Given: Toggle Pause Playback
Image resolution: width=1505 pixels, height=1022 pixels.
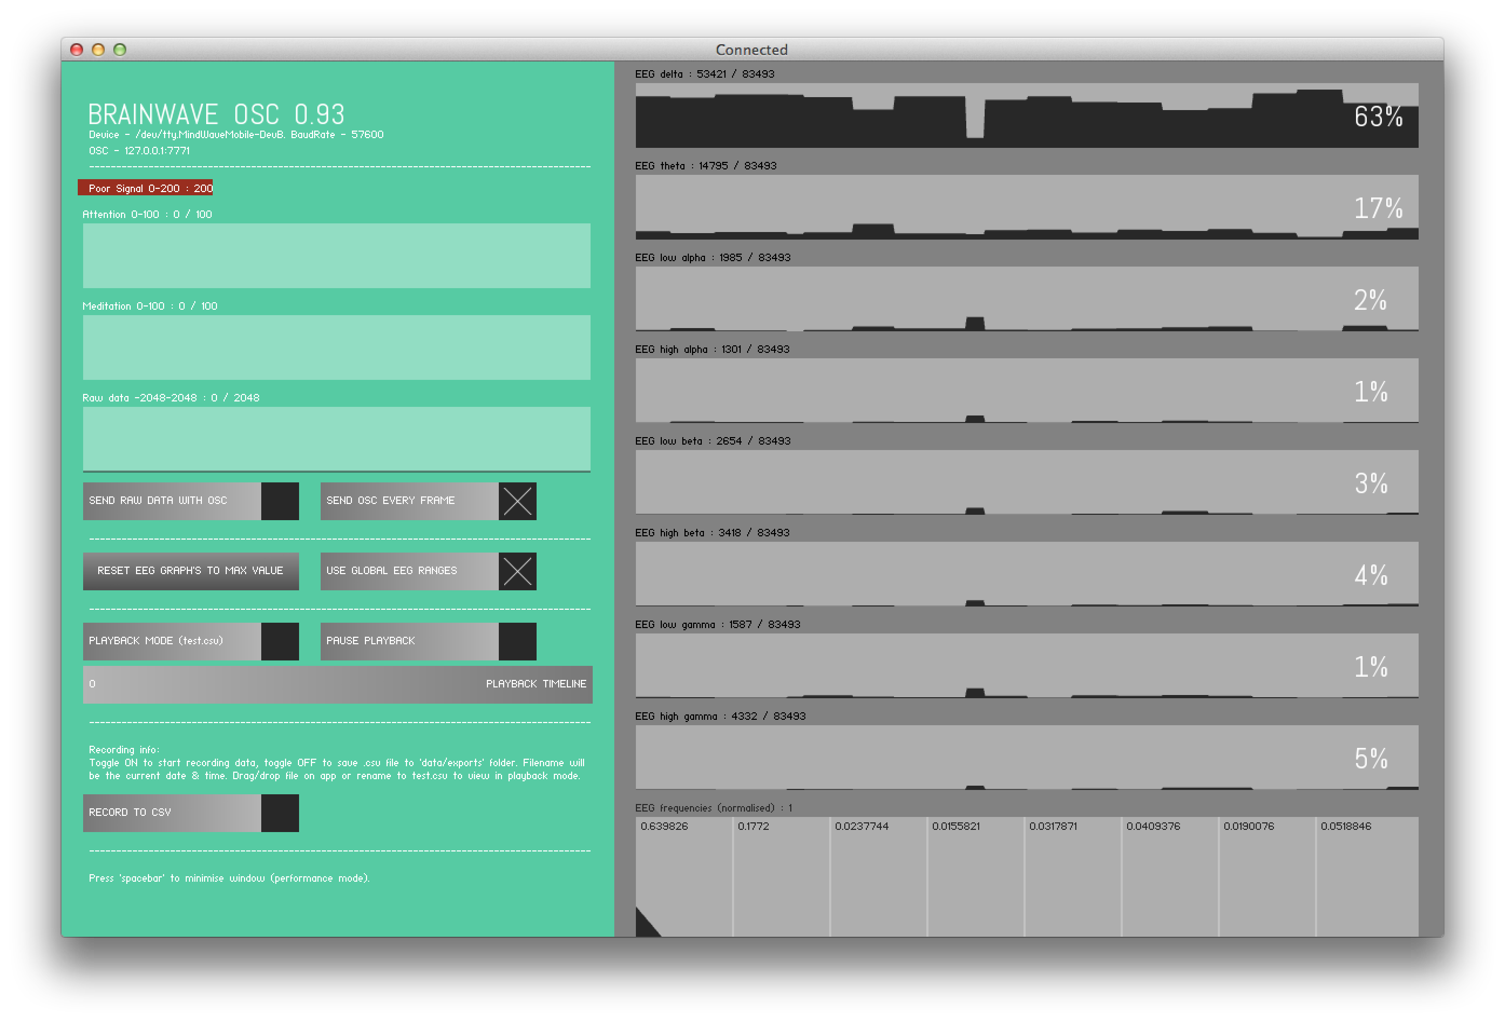Looking at the screenshot, I should (x=428, y=641).
